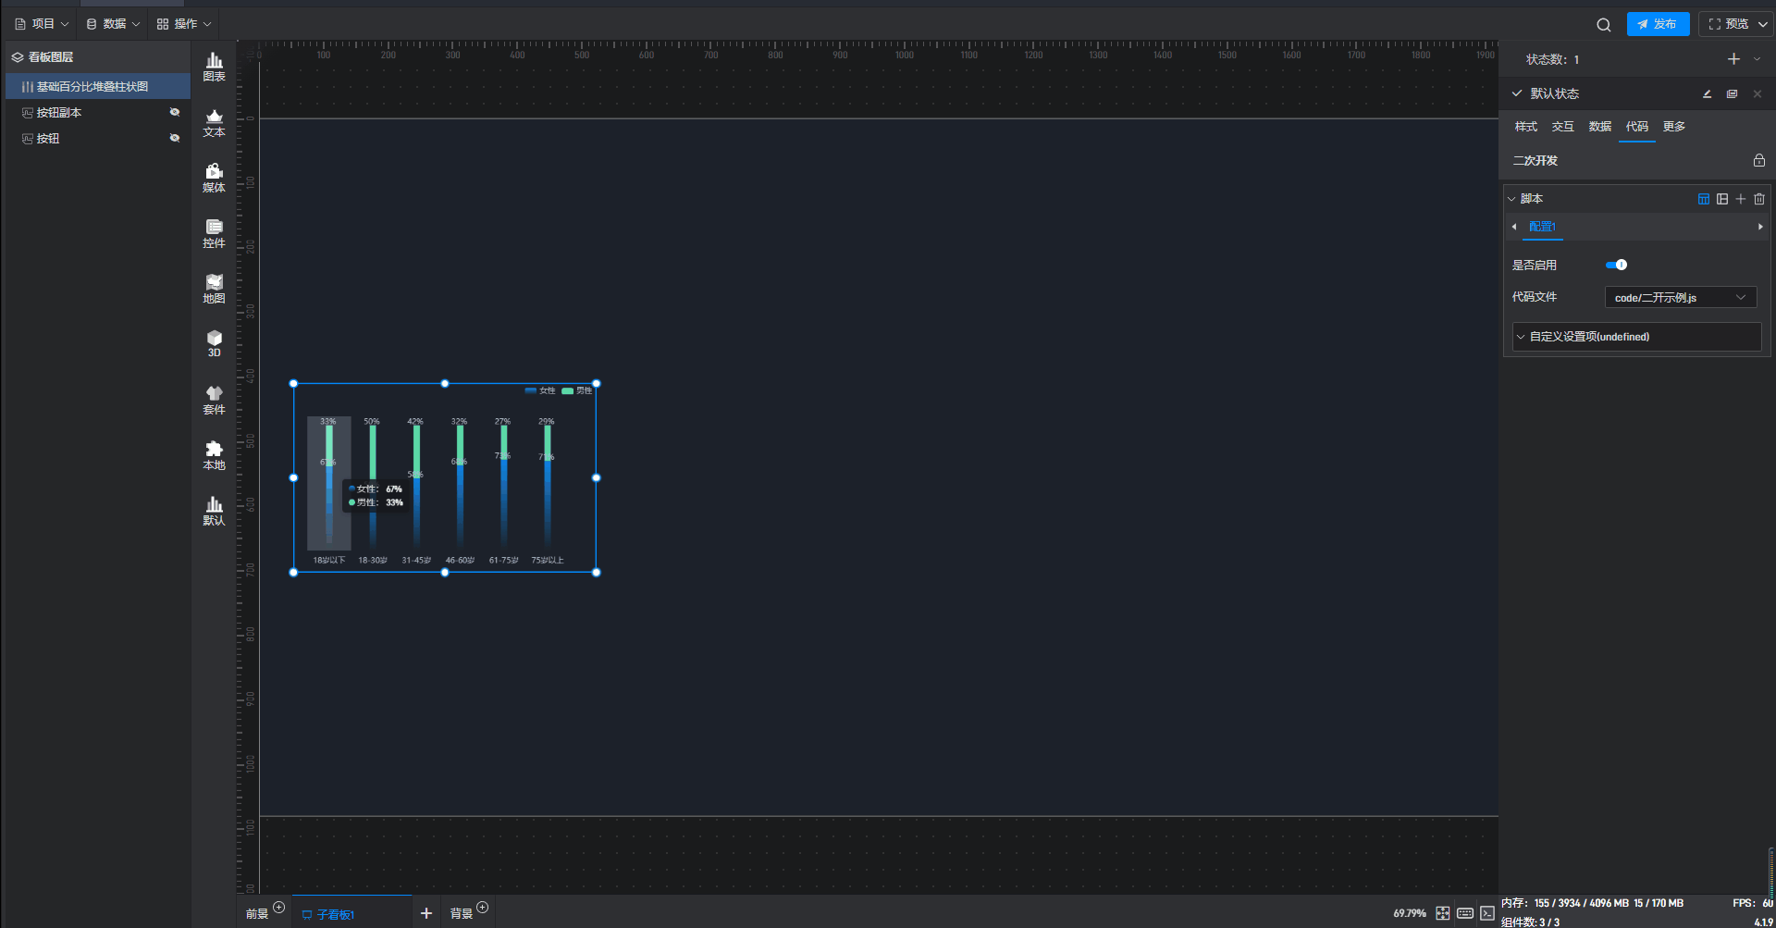Open the 地图 map component panel

(214, 289)
